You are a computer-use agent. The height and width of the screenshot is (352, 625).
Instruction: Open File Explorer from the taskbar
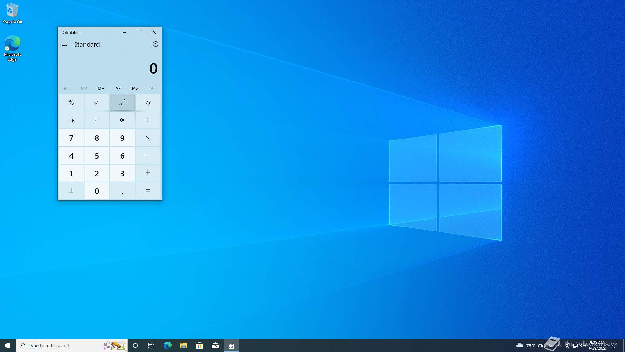(x=183, y=345)
